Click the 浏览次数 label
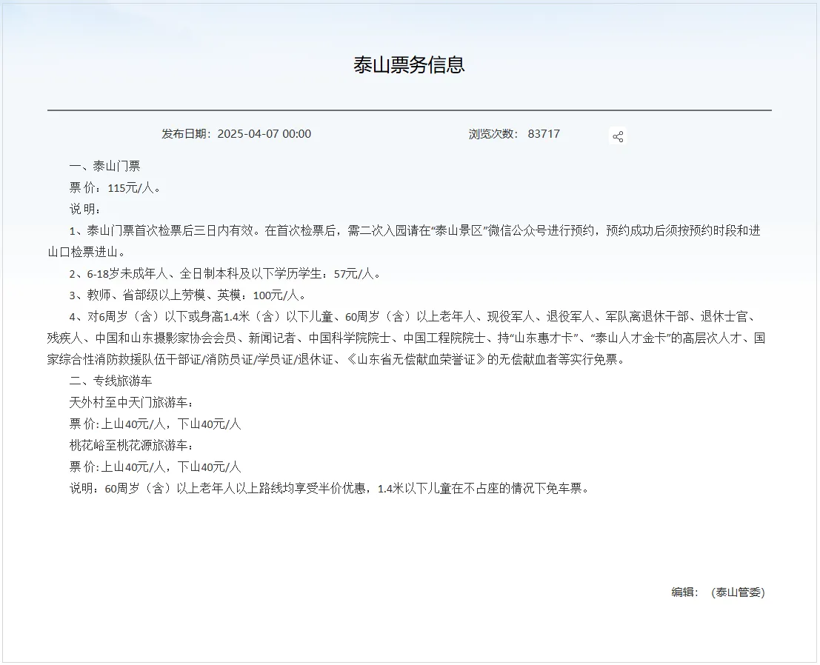The image size is (820, 665). [x=492, y=134]
